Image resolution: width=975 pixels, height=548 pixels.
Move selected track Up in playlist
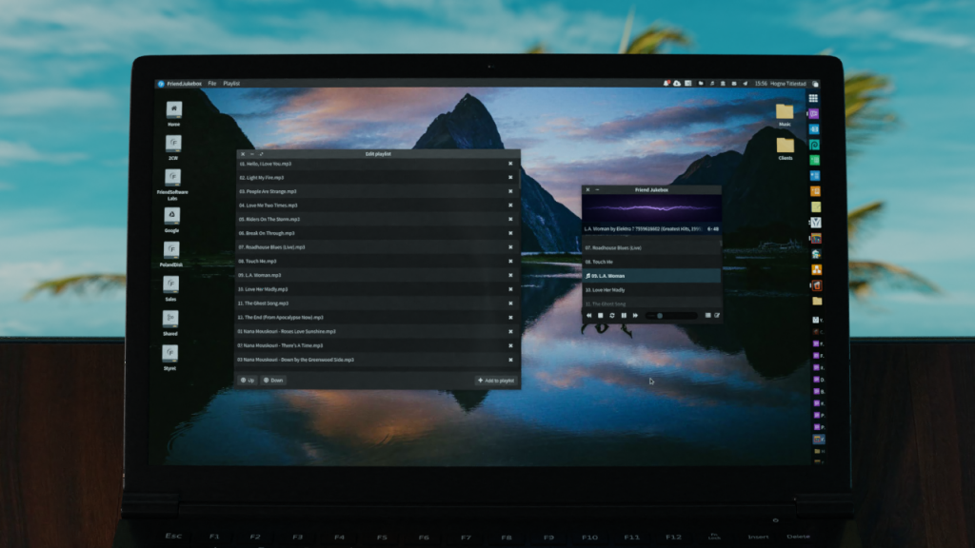(248, 381)
